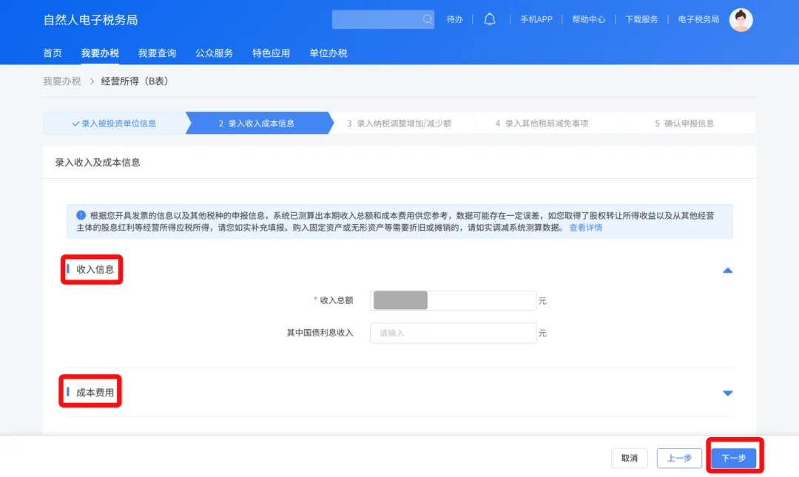Collapse the 收入信息 section
This screenshot has width=799, height=477.
[x=727, y=270]
